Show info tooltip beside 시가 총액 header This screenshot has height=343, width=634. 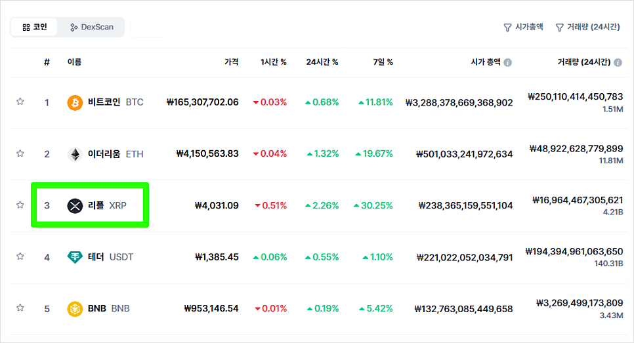[508, 62]
